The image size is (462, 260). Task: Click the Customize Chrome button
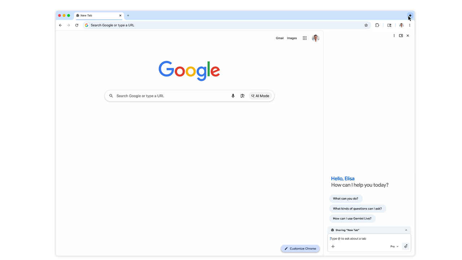coord(300,248)
